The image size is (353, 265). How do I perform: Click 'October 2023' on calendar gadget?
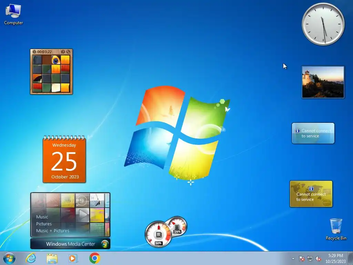[x=65, y=177]
